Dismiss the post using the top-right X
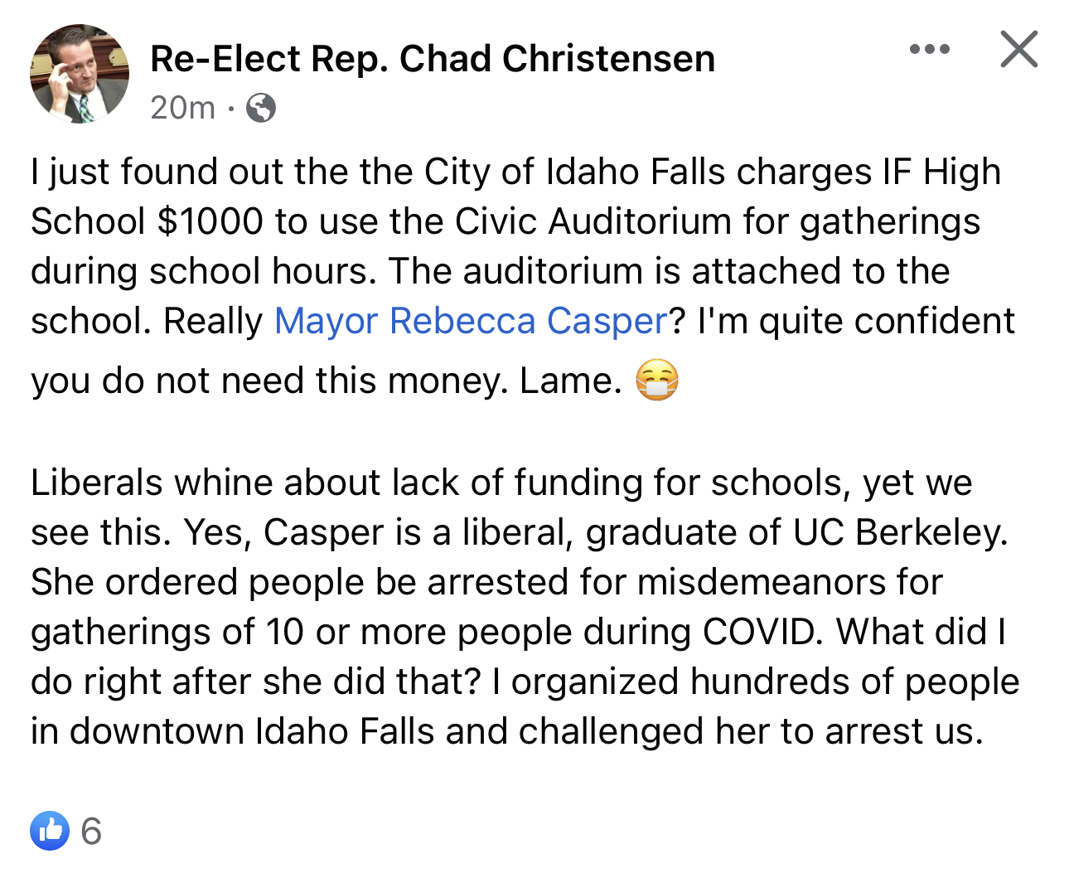 (1018, 49)
